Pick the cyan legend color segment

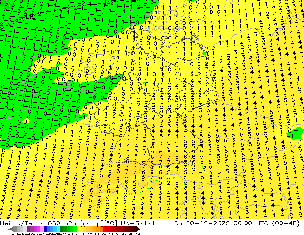click(58, 229)
